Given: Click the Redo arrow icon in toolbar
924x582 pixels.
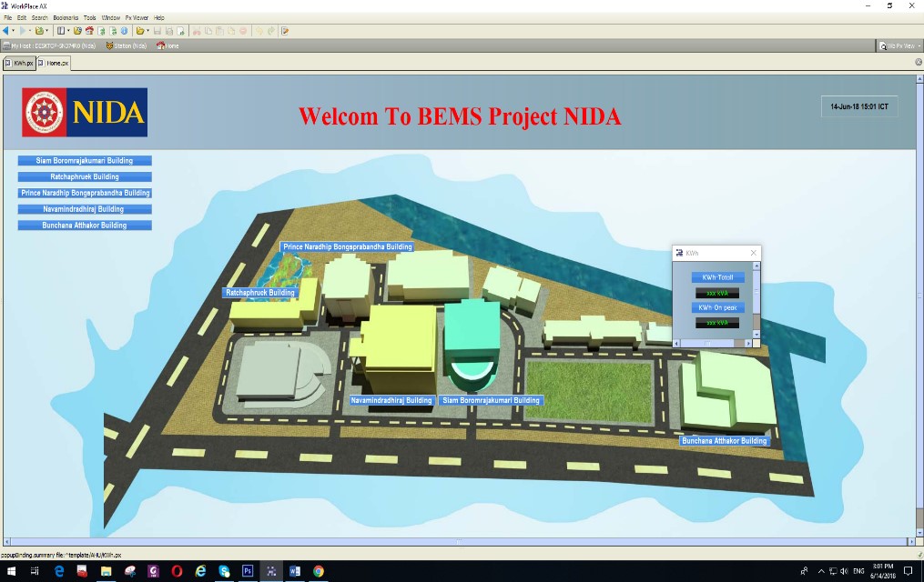Looking at the screenshot, I should tap(271, 31).
